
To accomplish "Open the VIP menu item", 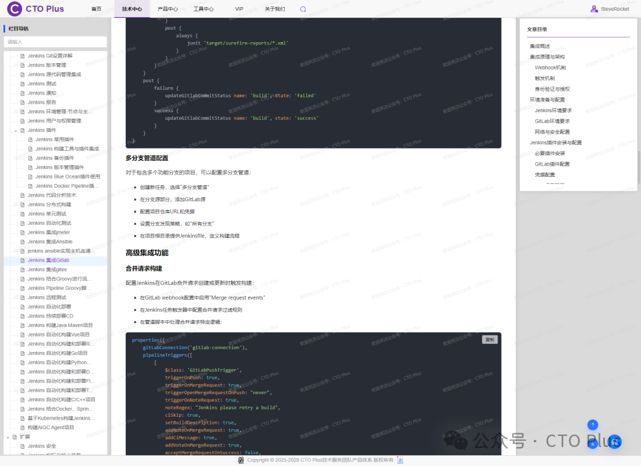I will tap(239, 9).
